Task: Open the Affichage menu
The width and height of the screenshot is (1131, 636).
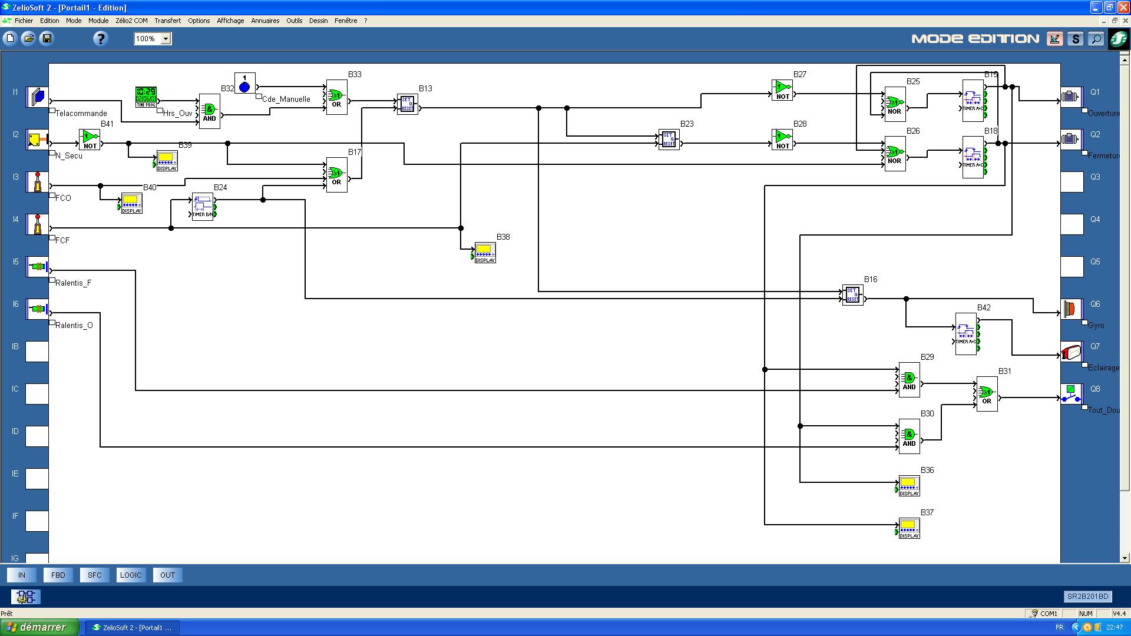Action: (x=230, y=21)
